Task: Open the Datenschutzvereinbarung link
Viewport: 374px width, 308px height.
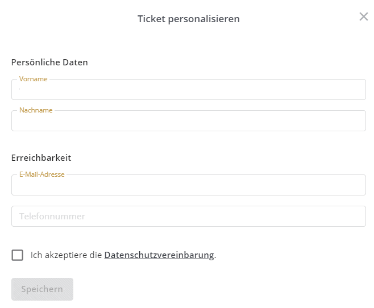Action: (159, 255)
